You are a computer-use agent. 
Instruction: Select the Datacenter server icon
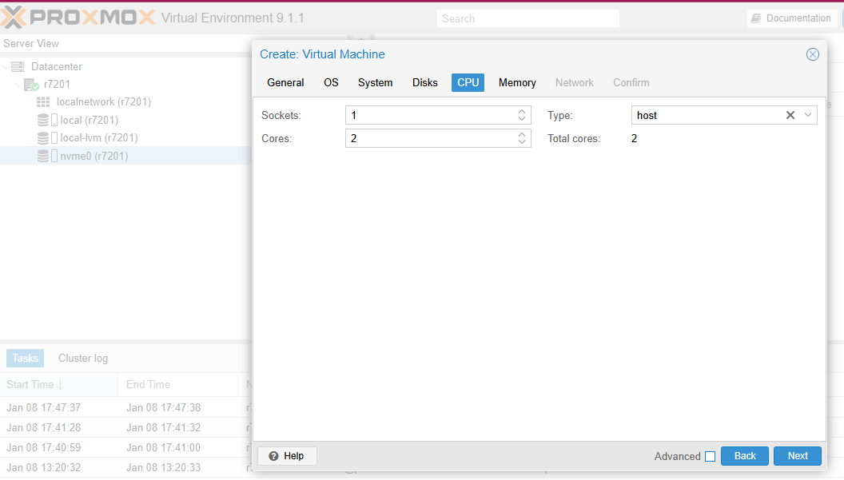pos(18,67)
